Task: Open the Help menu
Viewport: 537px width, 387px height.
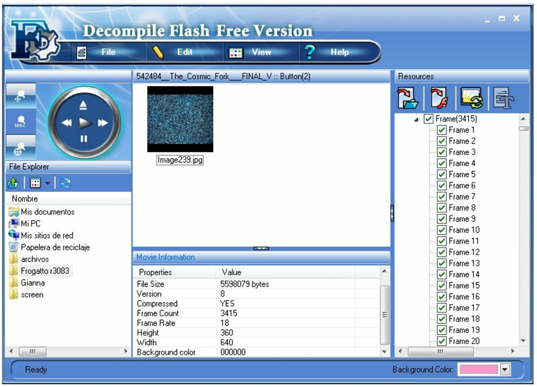Action: tap(339, 52)
